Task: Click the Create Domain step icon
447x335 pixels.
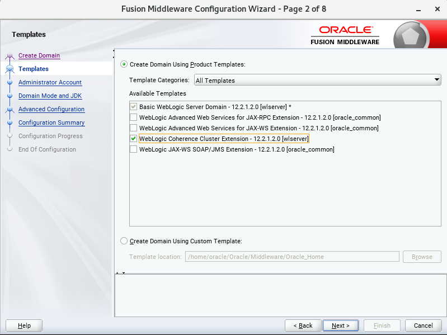Action: point(10,56)
